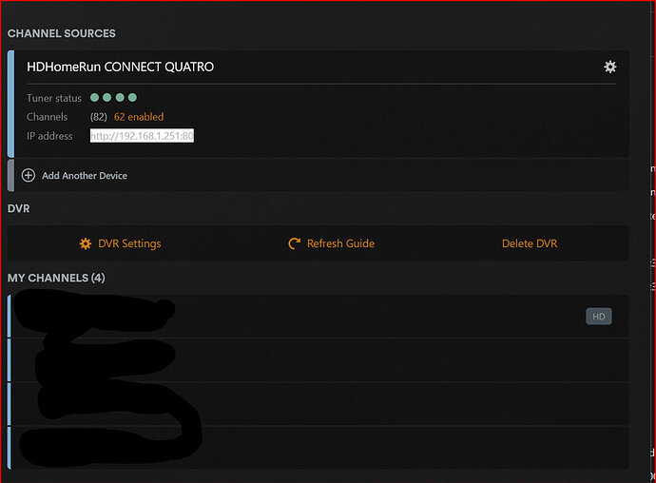Click the 62 enabled channels link
Viewport: 656px width, 483px height.
pos(139,117)
